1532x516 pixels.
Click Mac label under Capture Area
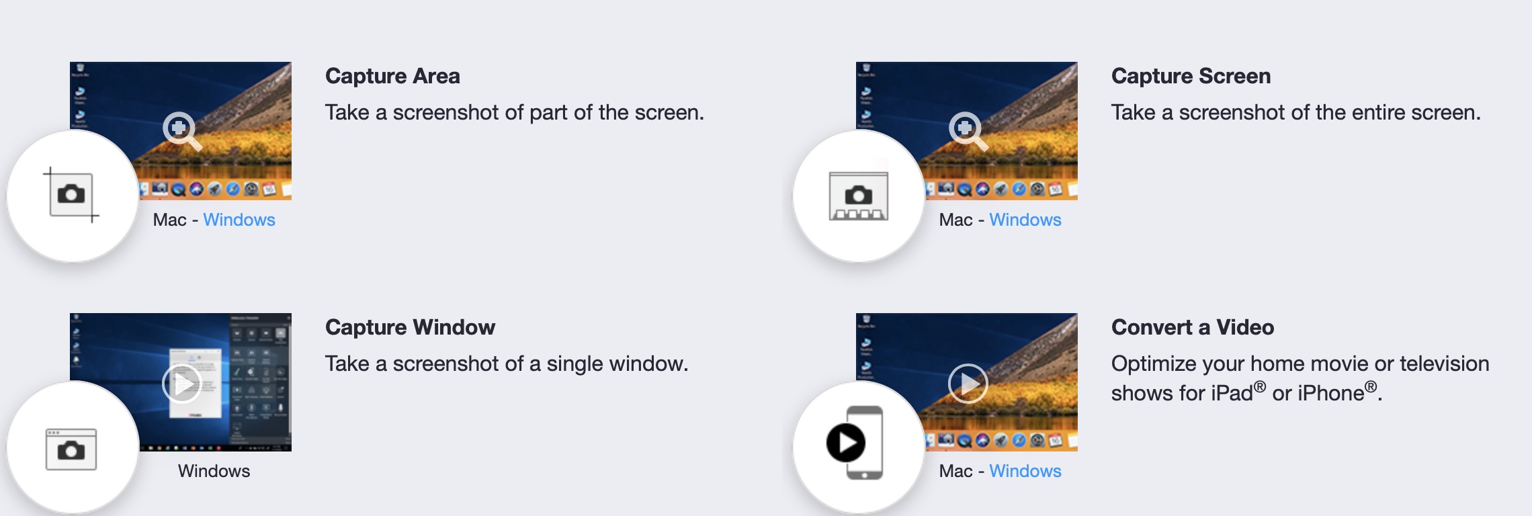click(x=169, y=220)
